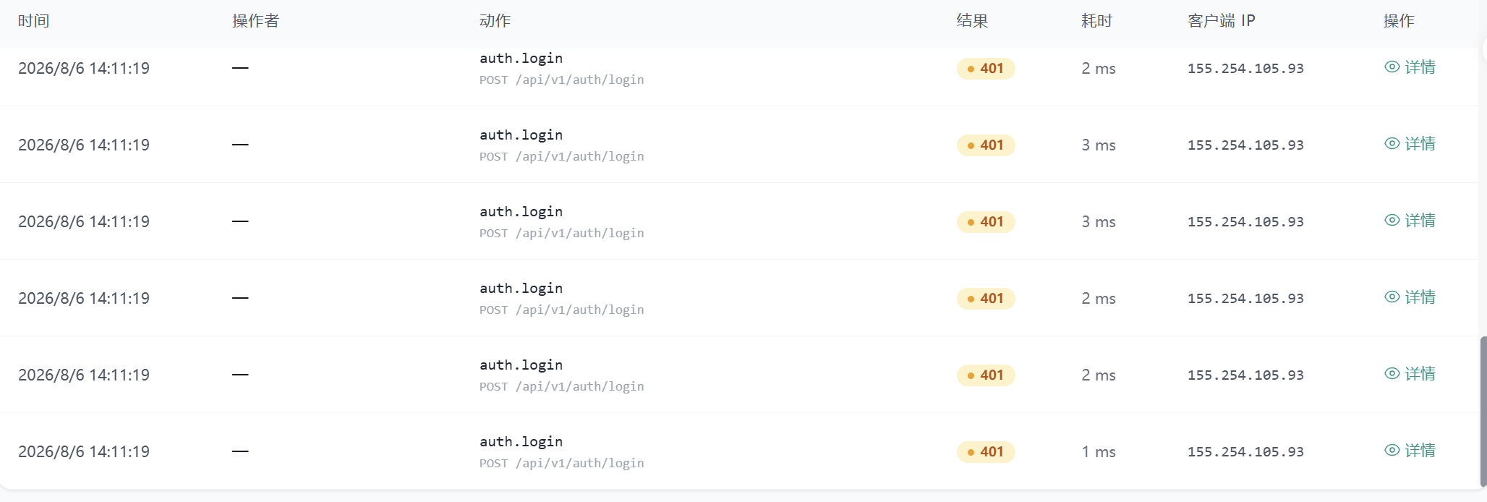Open details eye icon in second log row
This screenshot has width=1487, height=502.
(1392, 143)
